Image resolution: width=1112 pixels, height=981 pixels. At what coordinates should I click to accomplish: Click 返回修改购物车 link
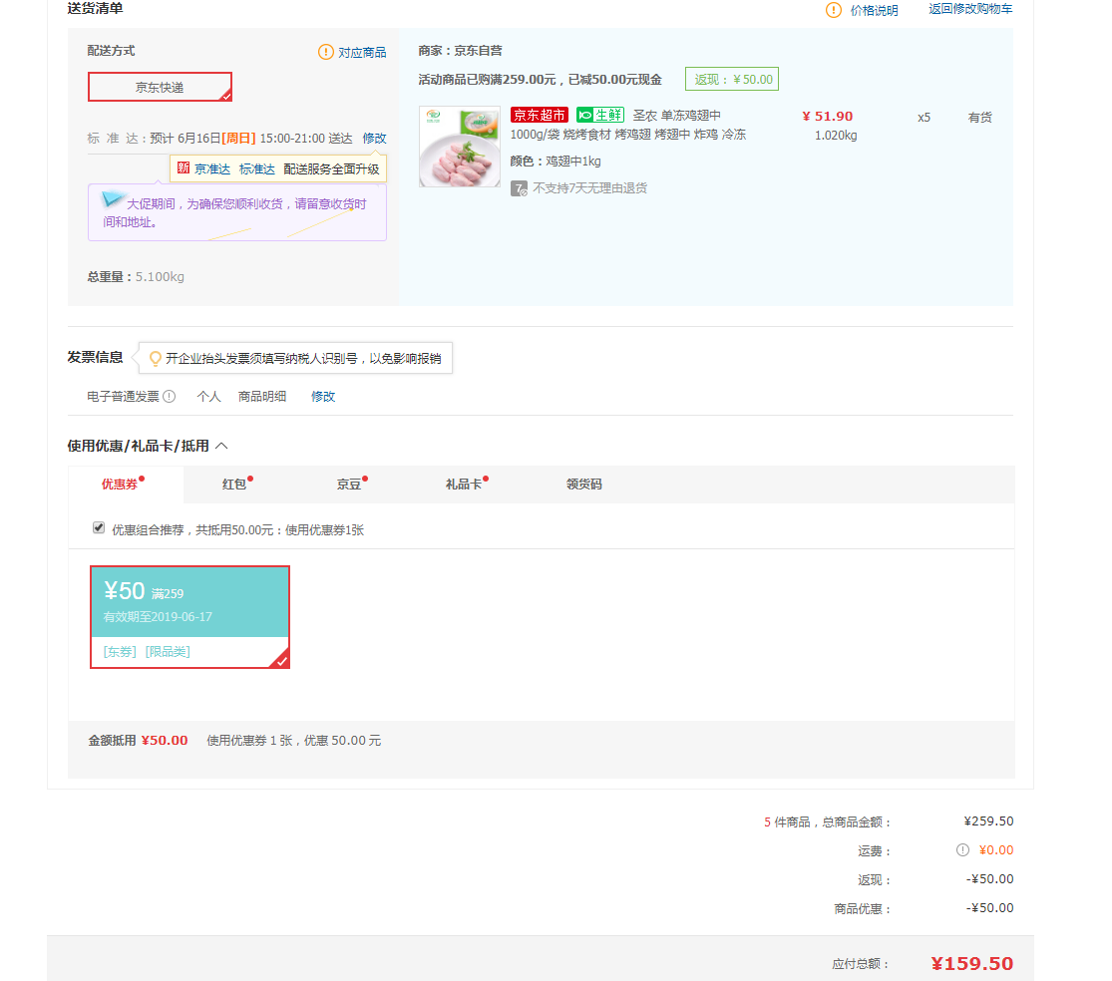[x=970, y=9]
